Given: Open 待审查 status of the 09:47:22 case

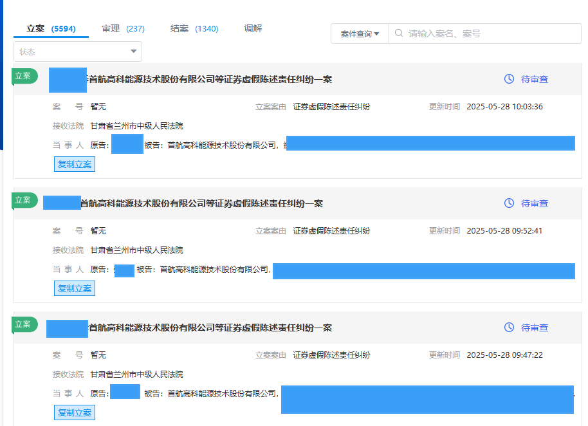Looking at the screenshot, I should point(535,328).
